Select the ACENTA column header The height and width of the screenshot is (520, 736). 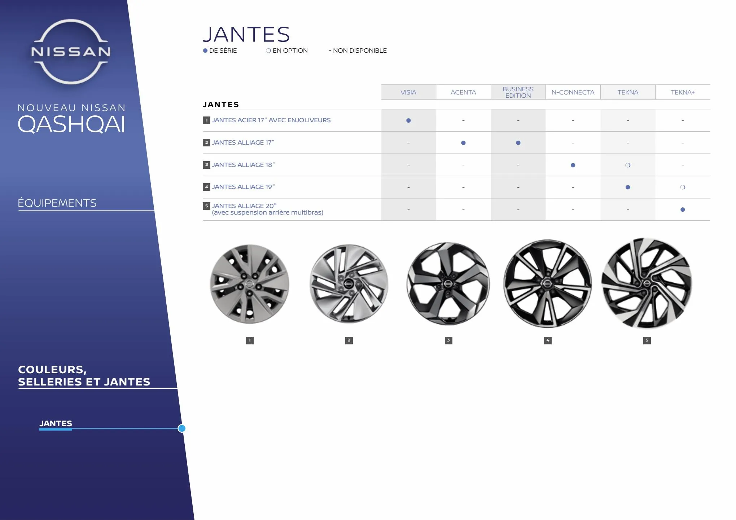click(x=463, y=92)
